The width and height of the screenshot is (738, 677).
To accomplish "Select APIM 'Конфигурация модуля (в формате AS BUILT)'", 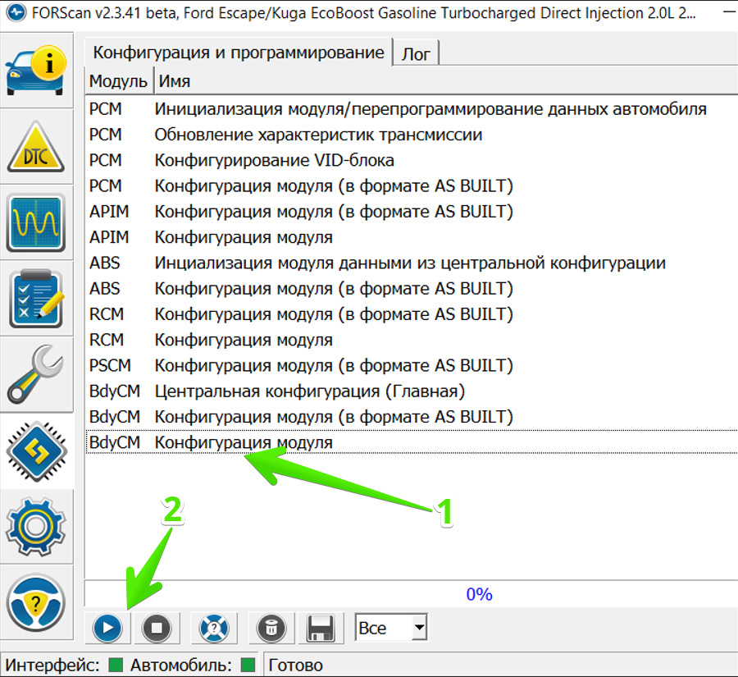I will 412,212.
